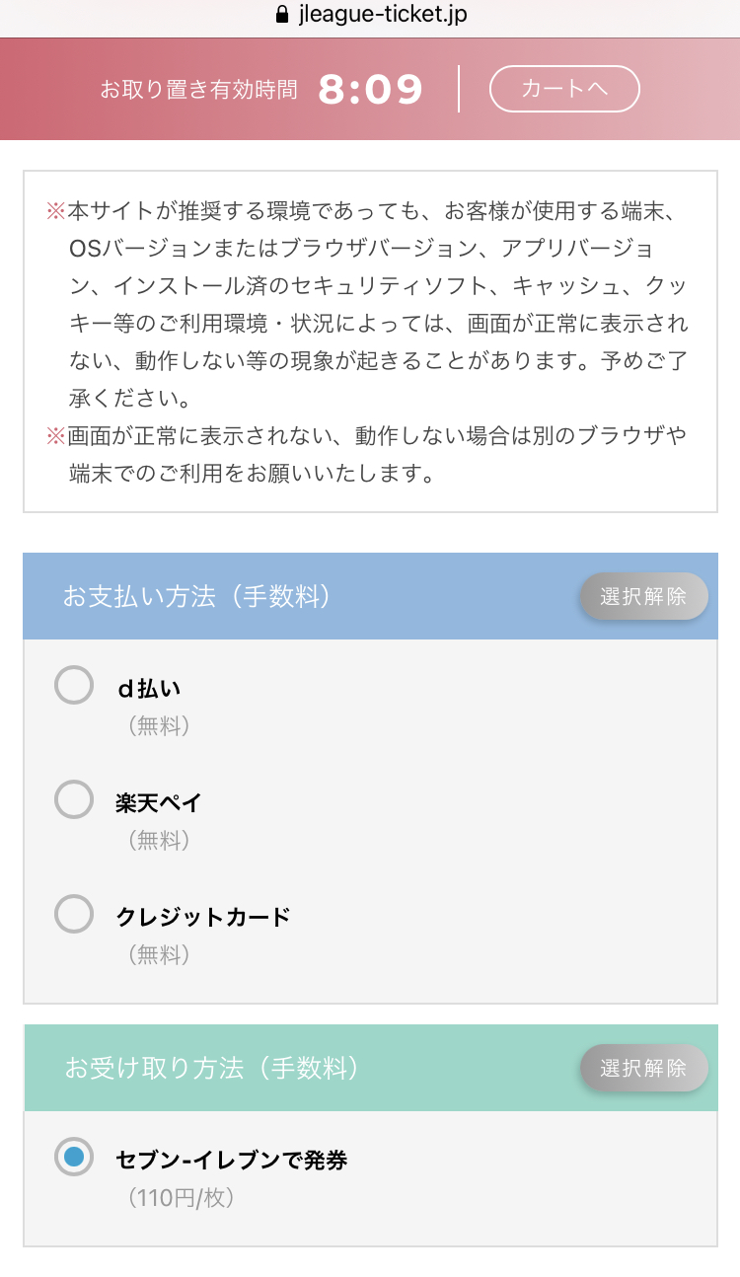The height and width of the screenshot is (1277, 740).
Task: Open the cart with カートへ button
Action: coord(564,89)
